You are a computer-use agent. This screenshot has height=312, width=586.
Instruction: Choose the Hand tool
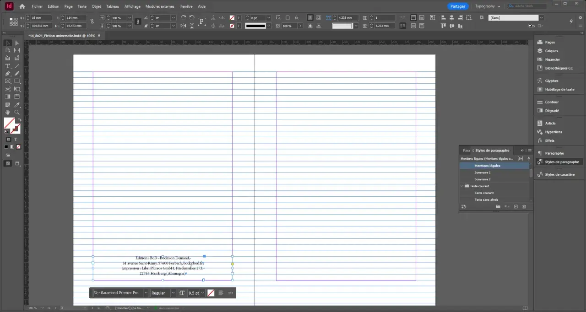[8, 113]
